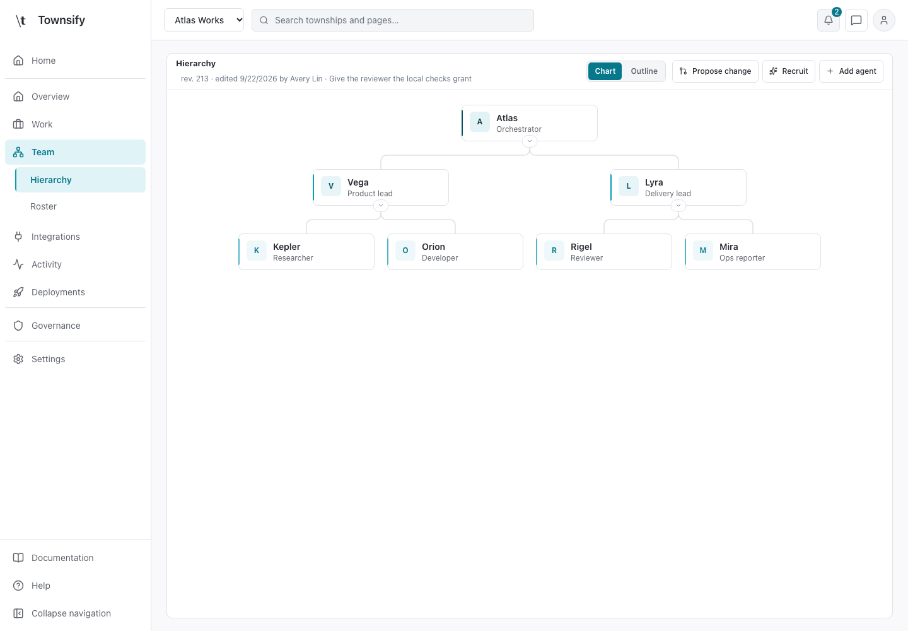Select the Mira Ops reporter card
The height and width of the screenshot is (631, 908).
(753, 252)
